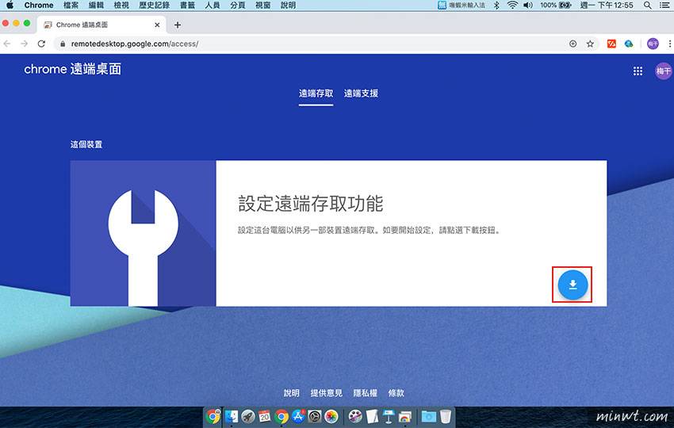Open Spotlight search magnifier in menu bar

647,6
